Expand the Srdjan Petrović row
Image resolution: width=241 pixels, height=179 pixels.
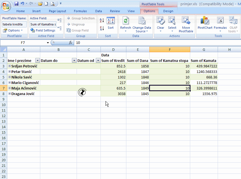pyautogui.click(x=9, y=66)
